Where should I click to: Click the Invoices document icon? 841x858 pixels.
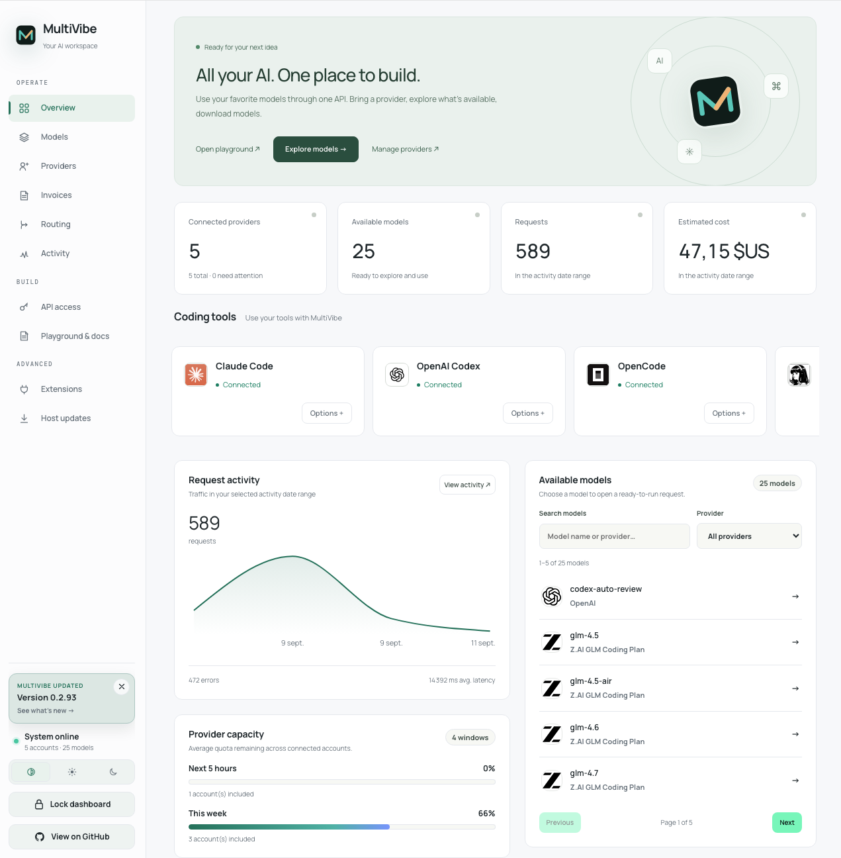click(24, 195)
